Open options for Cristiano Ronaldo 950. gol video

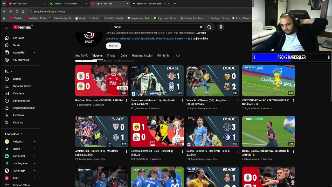tap(294, 101)
